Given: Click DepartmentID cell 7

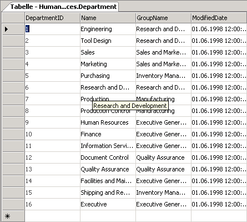Looking at the screenshot, I should coord(52,99).
